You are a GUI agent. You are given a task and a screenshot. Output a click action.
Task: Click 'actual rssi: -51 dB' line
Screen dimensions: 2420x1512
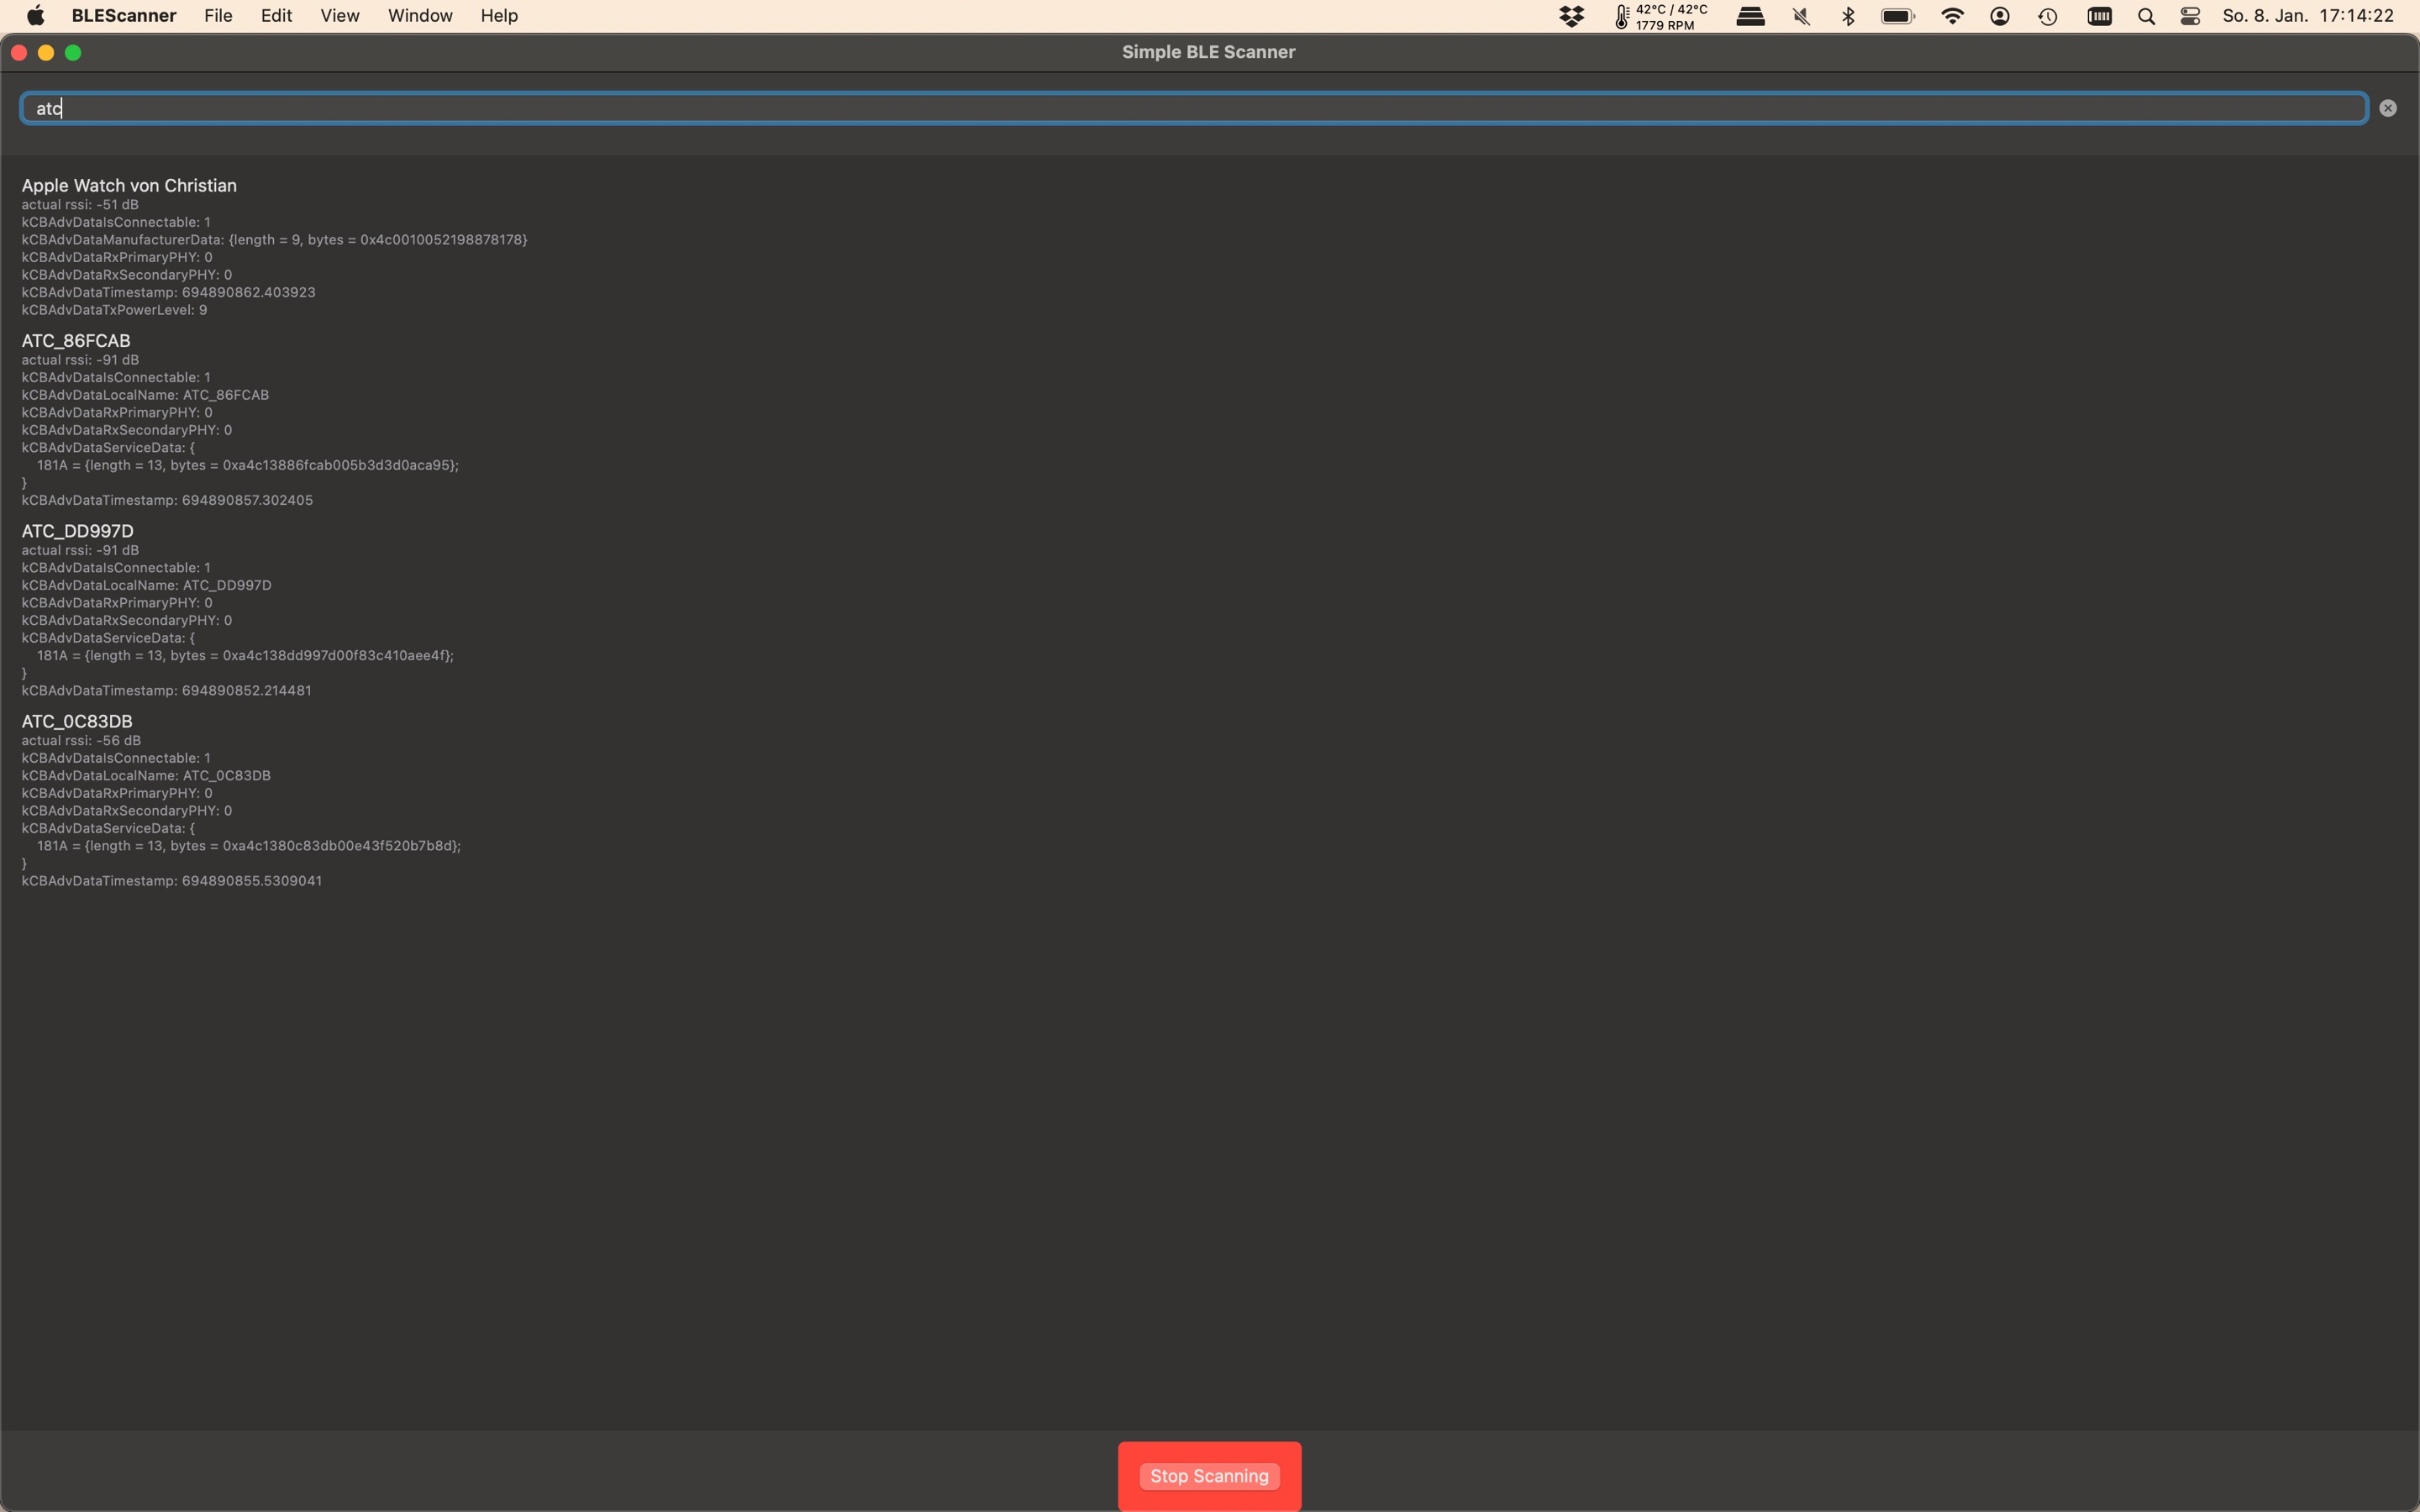pyautogui.click(x=80, y=205)
